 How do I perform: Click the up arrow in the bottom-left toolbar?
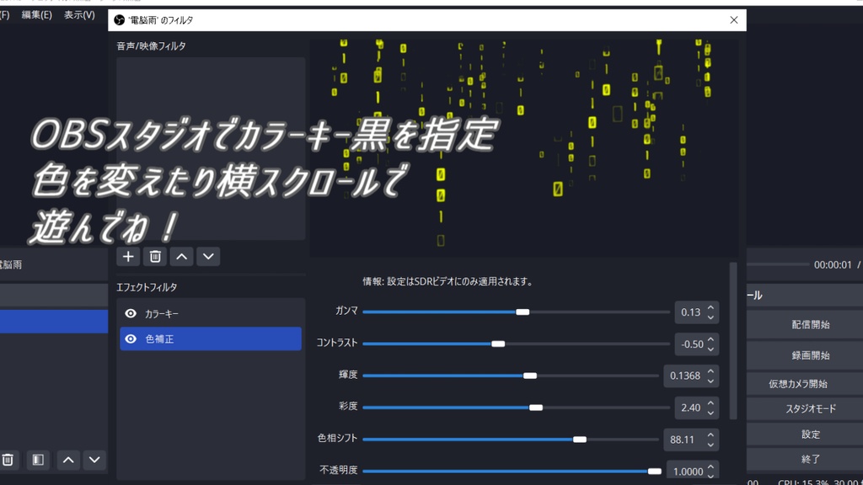(x=67, y=460)
